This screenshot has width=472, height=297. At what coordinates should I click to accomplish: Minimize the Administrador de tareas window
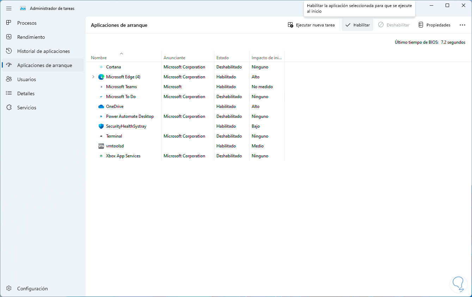point(431,5)
